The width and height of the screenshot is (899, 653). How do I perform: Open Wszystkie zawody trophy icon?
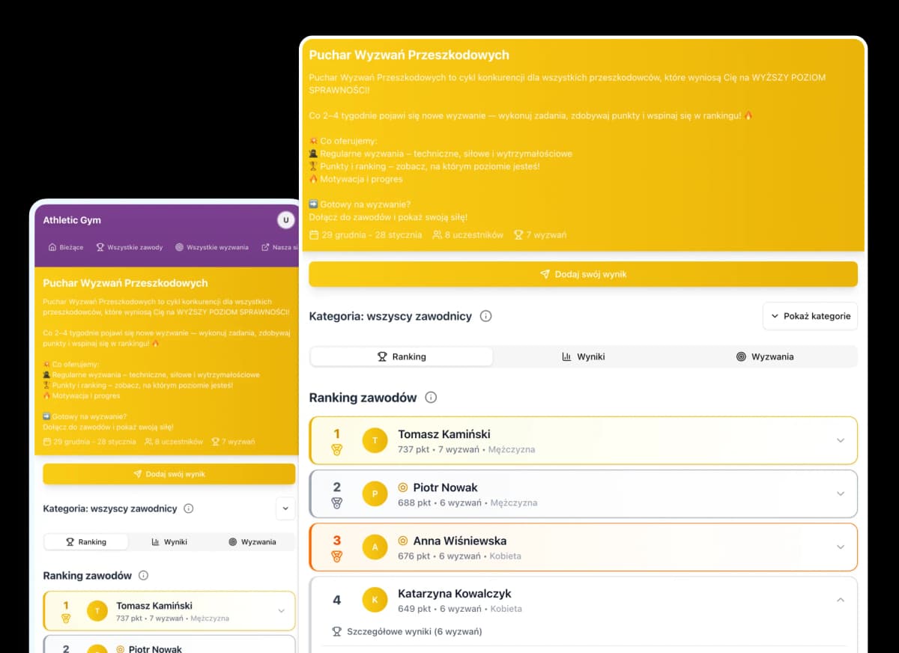tap(100, 247)
